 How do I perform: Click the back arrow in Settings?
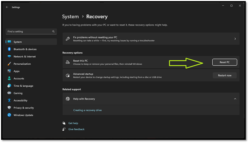(x=7, y=7)
